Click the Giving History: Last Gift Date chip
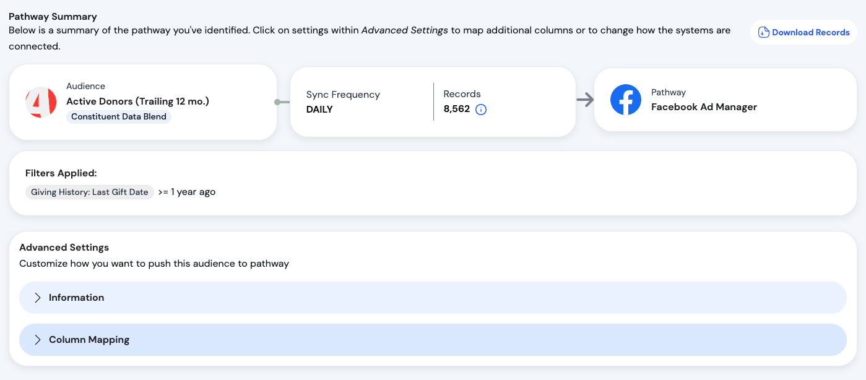This screenshot has height=380, width=866. tap(90, 192)
